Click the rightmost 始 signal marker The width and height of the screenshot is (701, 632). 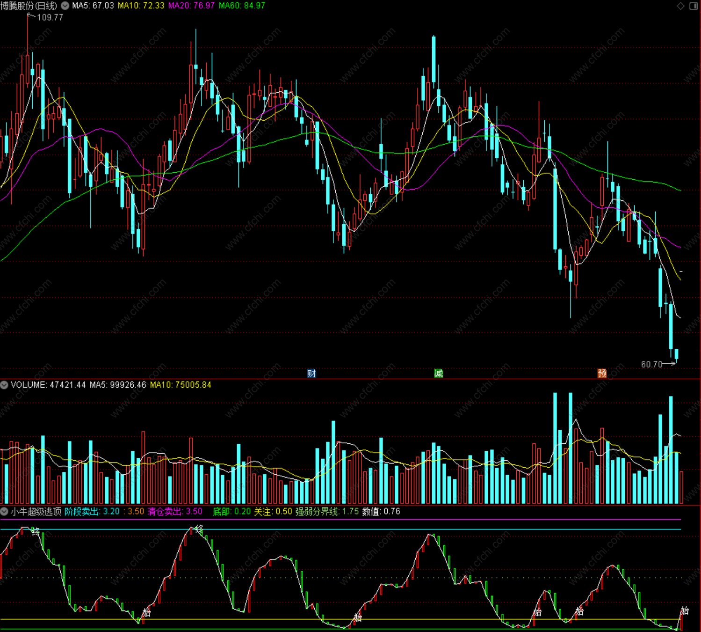tap(685, 610)
